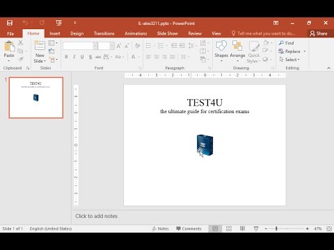Select the Format Painter brush icon
This screenshot has height=250, width=334.
tap(21, 59)
